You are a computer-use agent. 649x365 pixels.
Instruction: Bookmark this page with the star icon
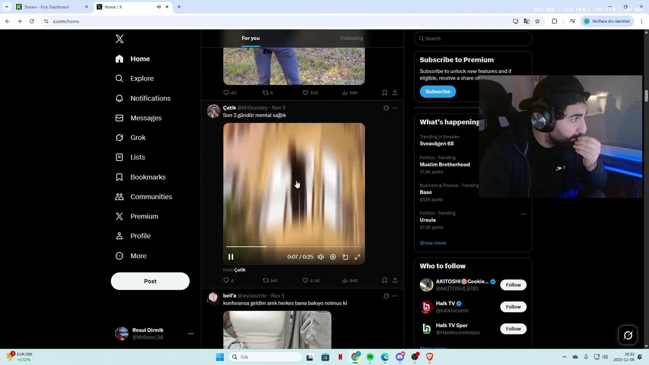(x=537, y=21)
